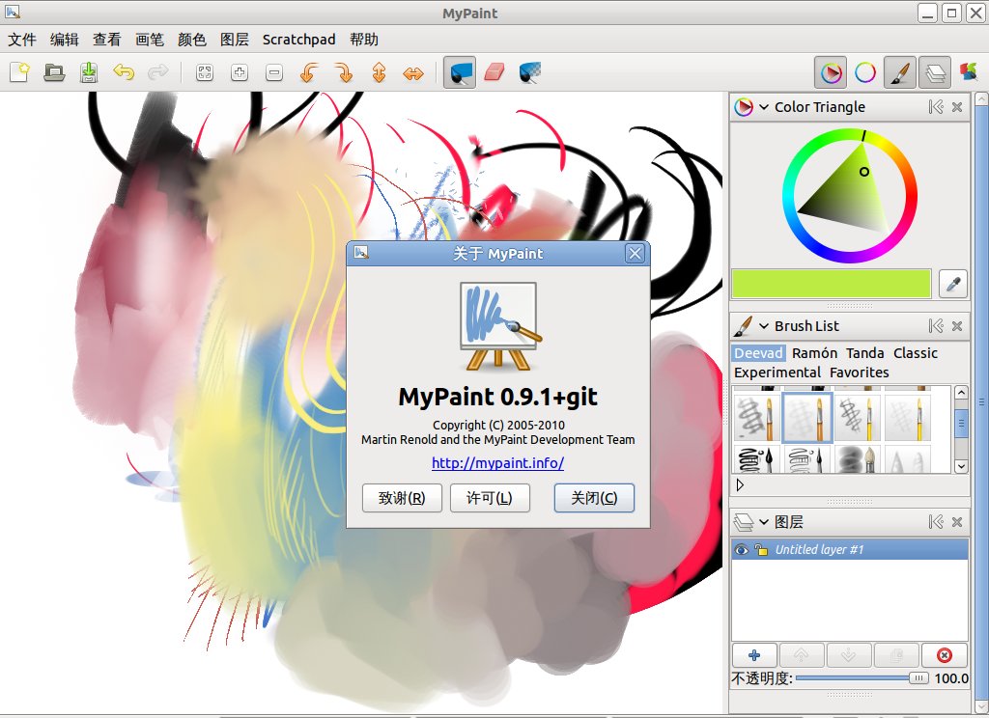The height and width of the screenshot is (718, 989).
Task: Click the New document toolbar icon
Action: point(19,72)
